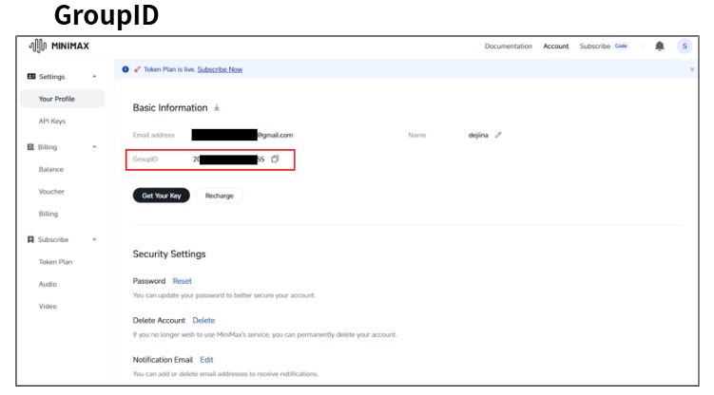Click Delete next to Delete Account
Screen dimensions: 714x395
(203, 320)
